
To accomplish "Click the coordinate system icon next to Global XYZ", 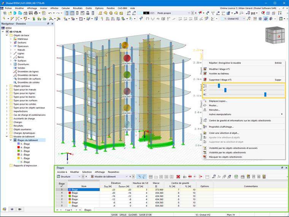I will [249, 19].
